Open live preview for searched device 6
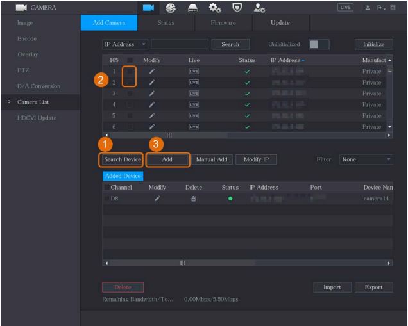 point(194,127)
